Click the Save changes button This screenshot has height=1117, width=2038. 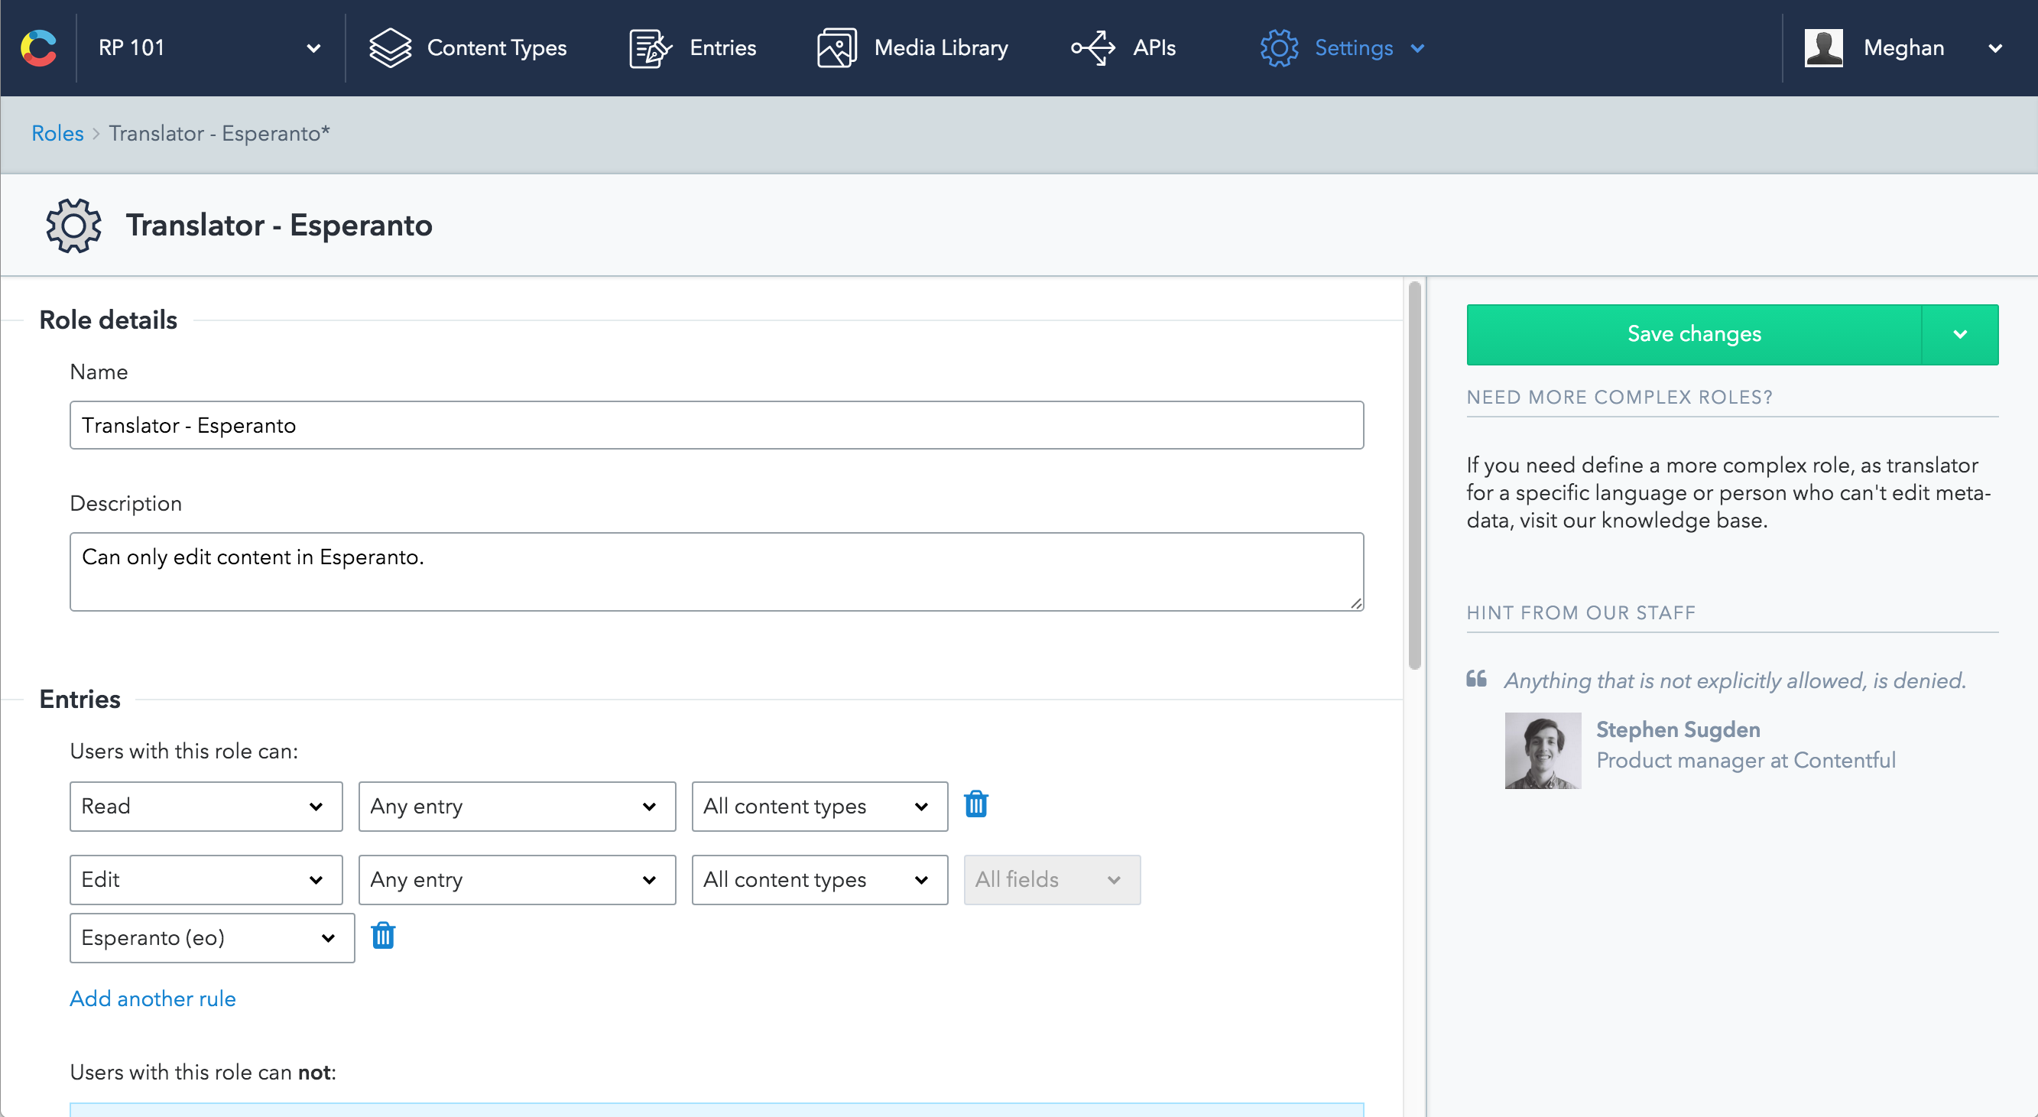click(1693, 334)
